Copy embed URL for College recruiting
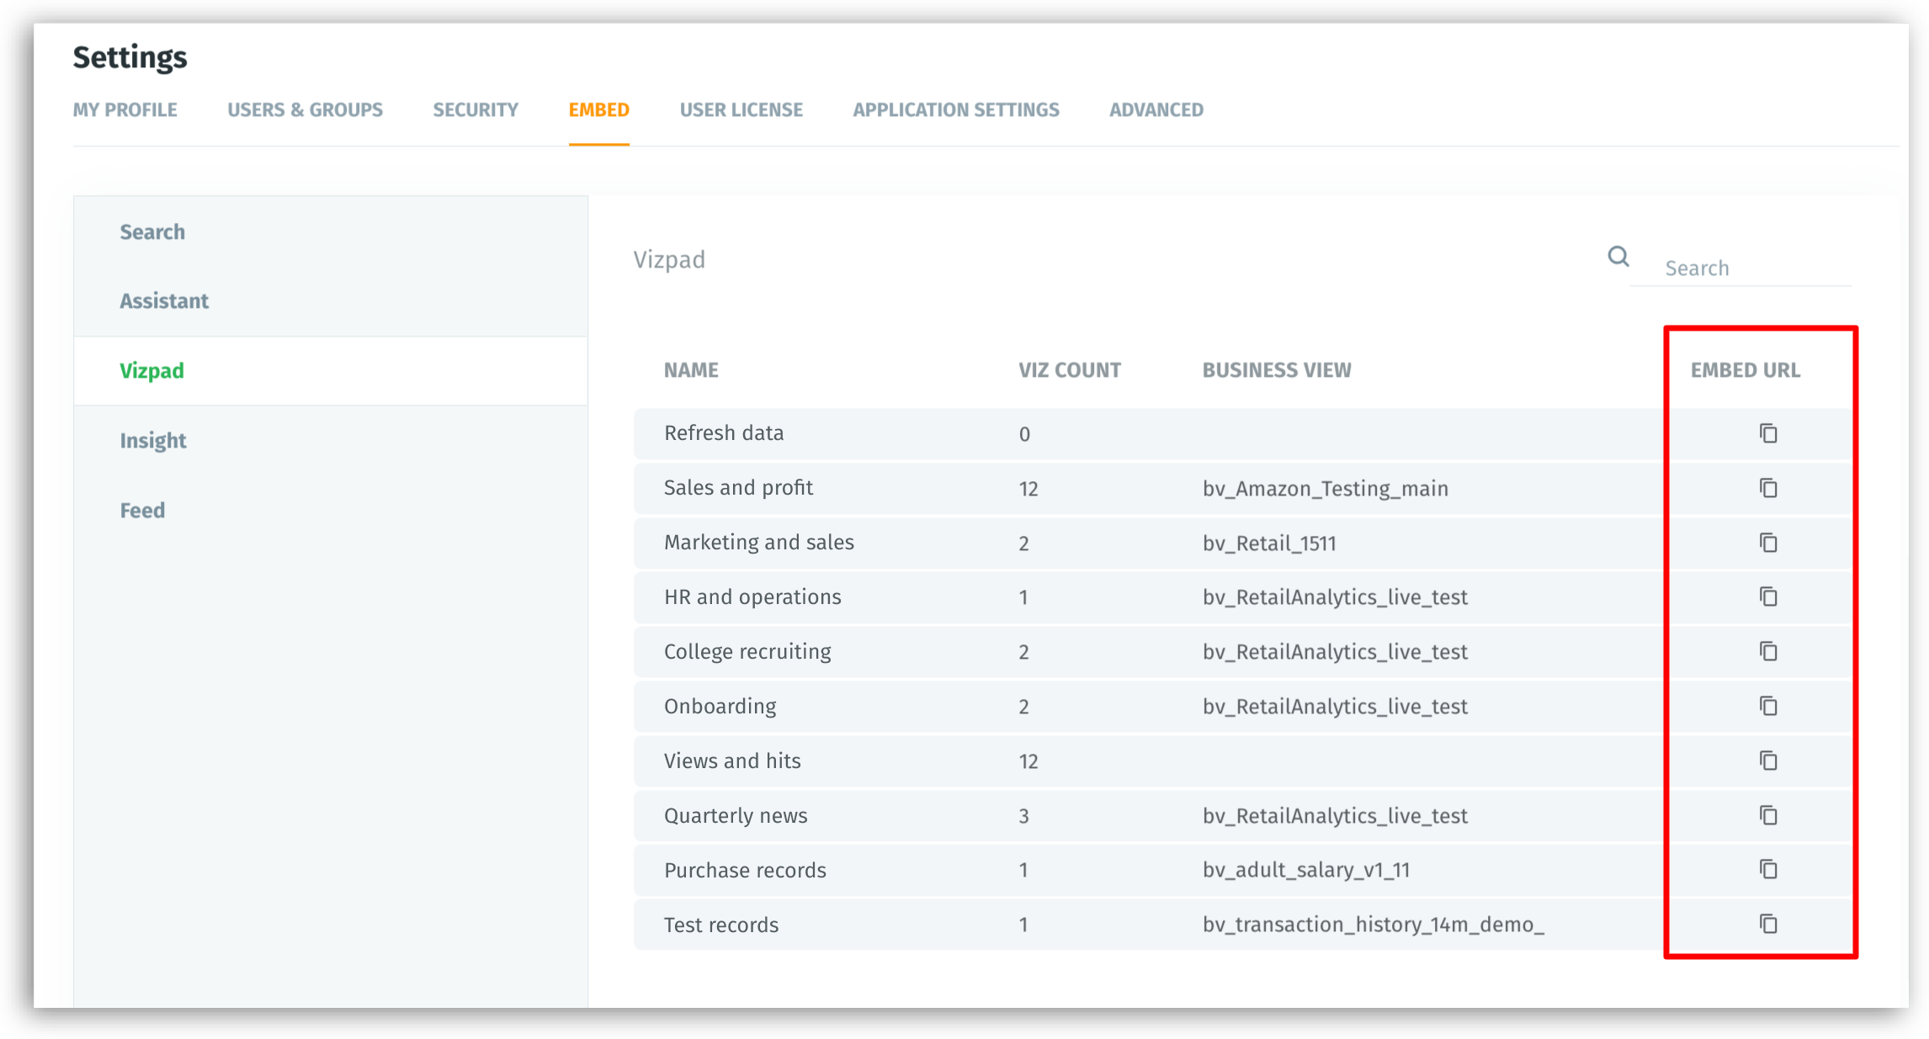The width and height of the screenshot is (1929, 1039). click(1768, 651)
